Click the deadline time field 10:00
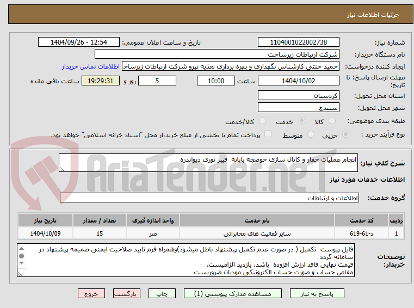The height and width of the screenshot is (308, 414). [x=216, y=81]
